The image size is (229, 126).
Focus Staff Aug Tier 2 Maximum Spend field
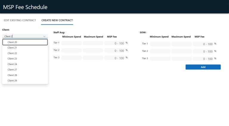pos(93,51)
